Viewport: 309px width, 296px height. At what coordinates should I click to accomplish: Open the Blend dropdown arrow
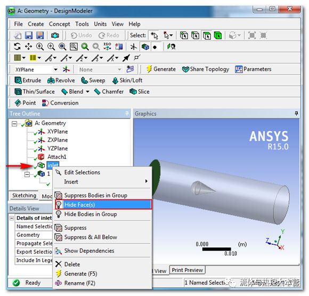click(87, 92)
